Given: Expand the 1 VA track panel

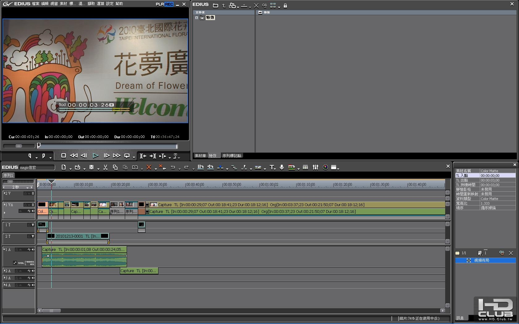Looking at the screenshot, I should pos(4,205).
